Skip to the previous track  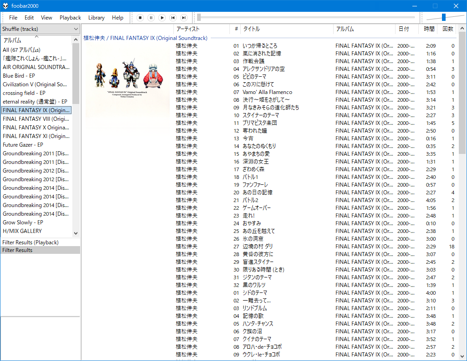[x=173, y=17]
